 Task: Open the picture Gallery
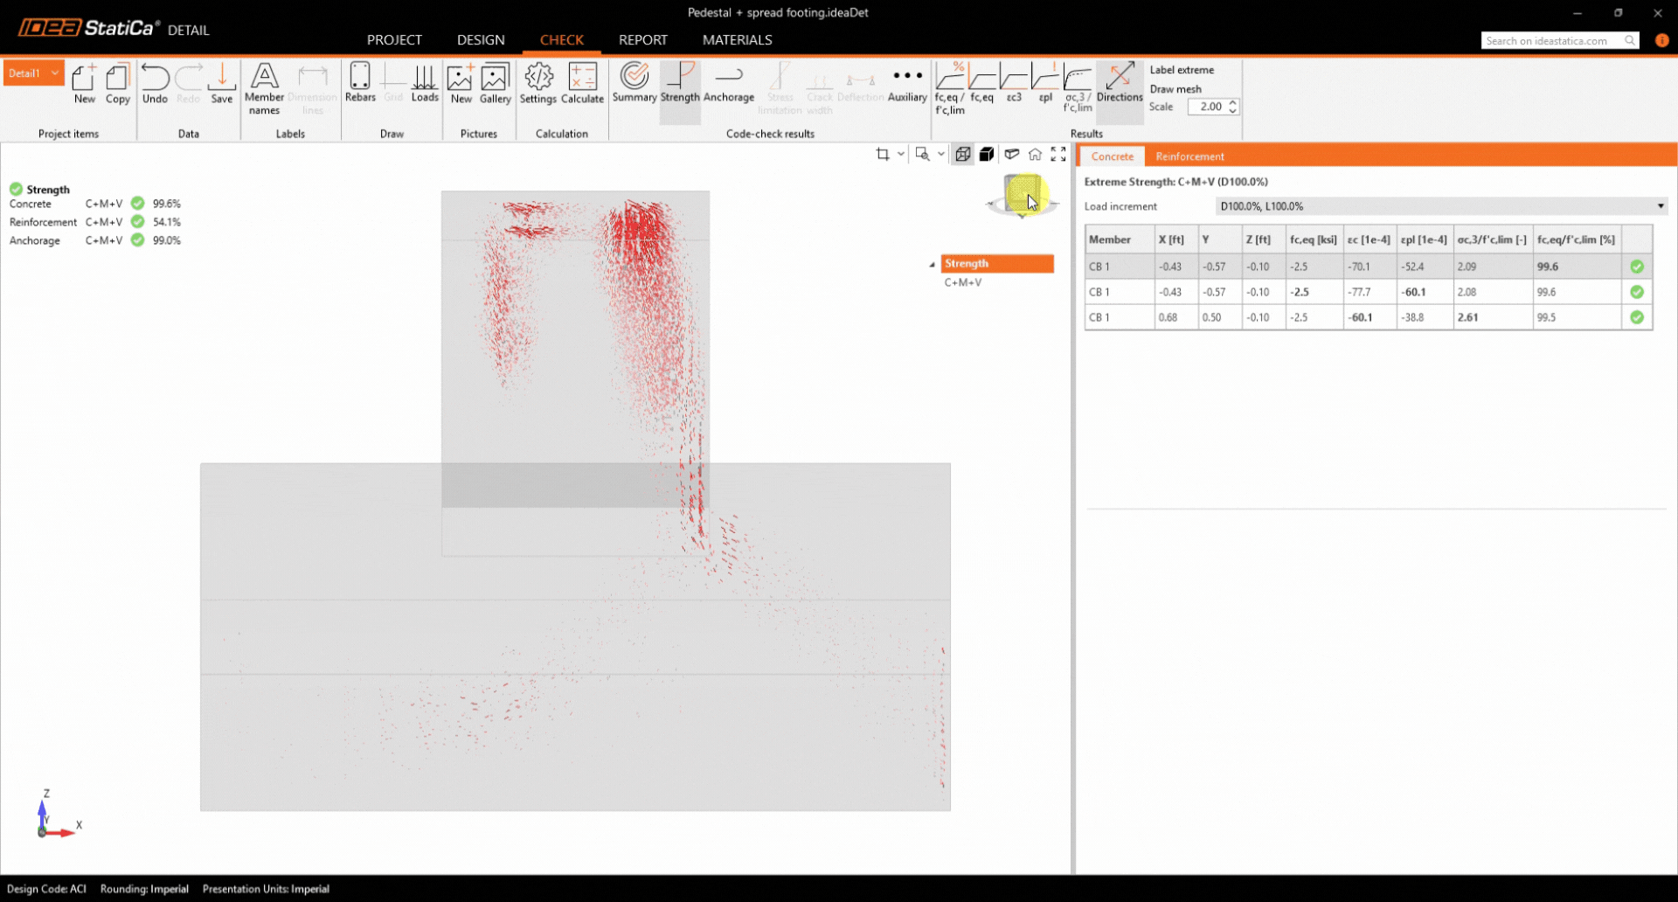[495, 84]
